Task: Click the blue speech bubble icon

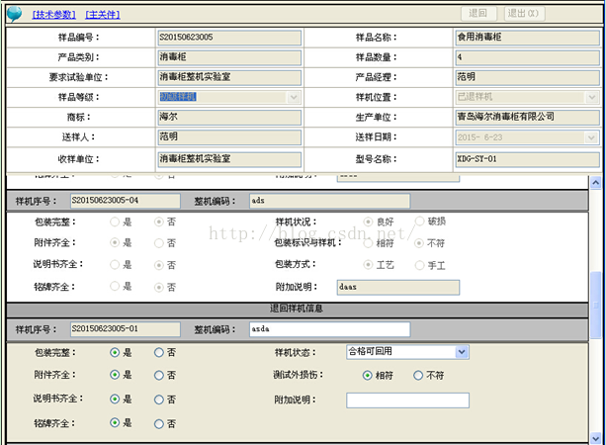Action: click(x=14, y=14)
